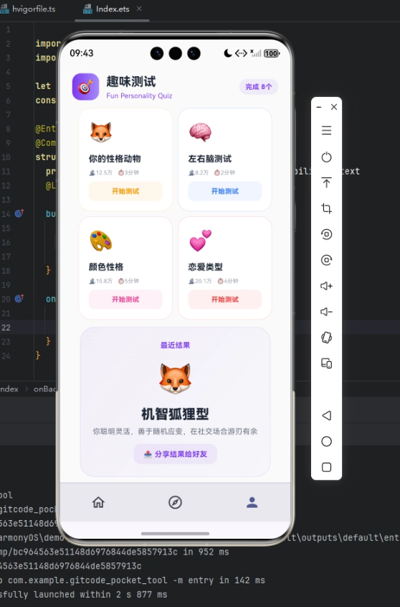The height and width of the screenshot is (607, 400).
Task: Tap 开始测试 for 你的性格动物
Action: tap(125, 191)
